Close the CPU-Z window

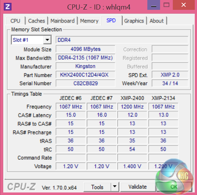(184, 5)
